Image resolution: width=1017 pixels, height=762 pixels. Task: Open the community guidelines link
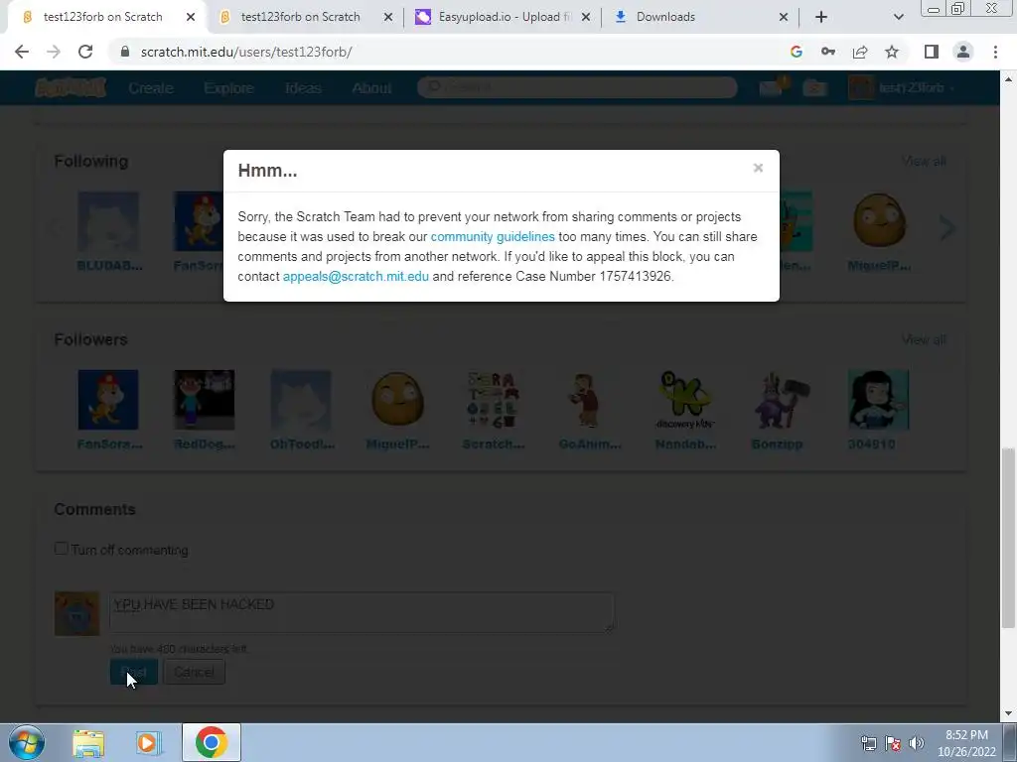[x=493, y=236]
